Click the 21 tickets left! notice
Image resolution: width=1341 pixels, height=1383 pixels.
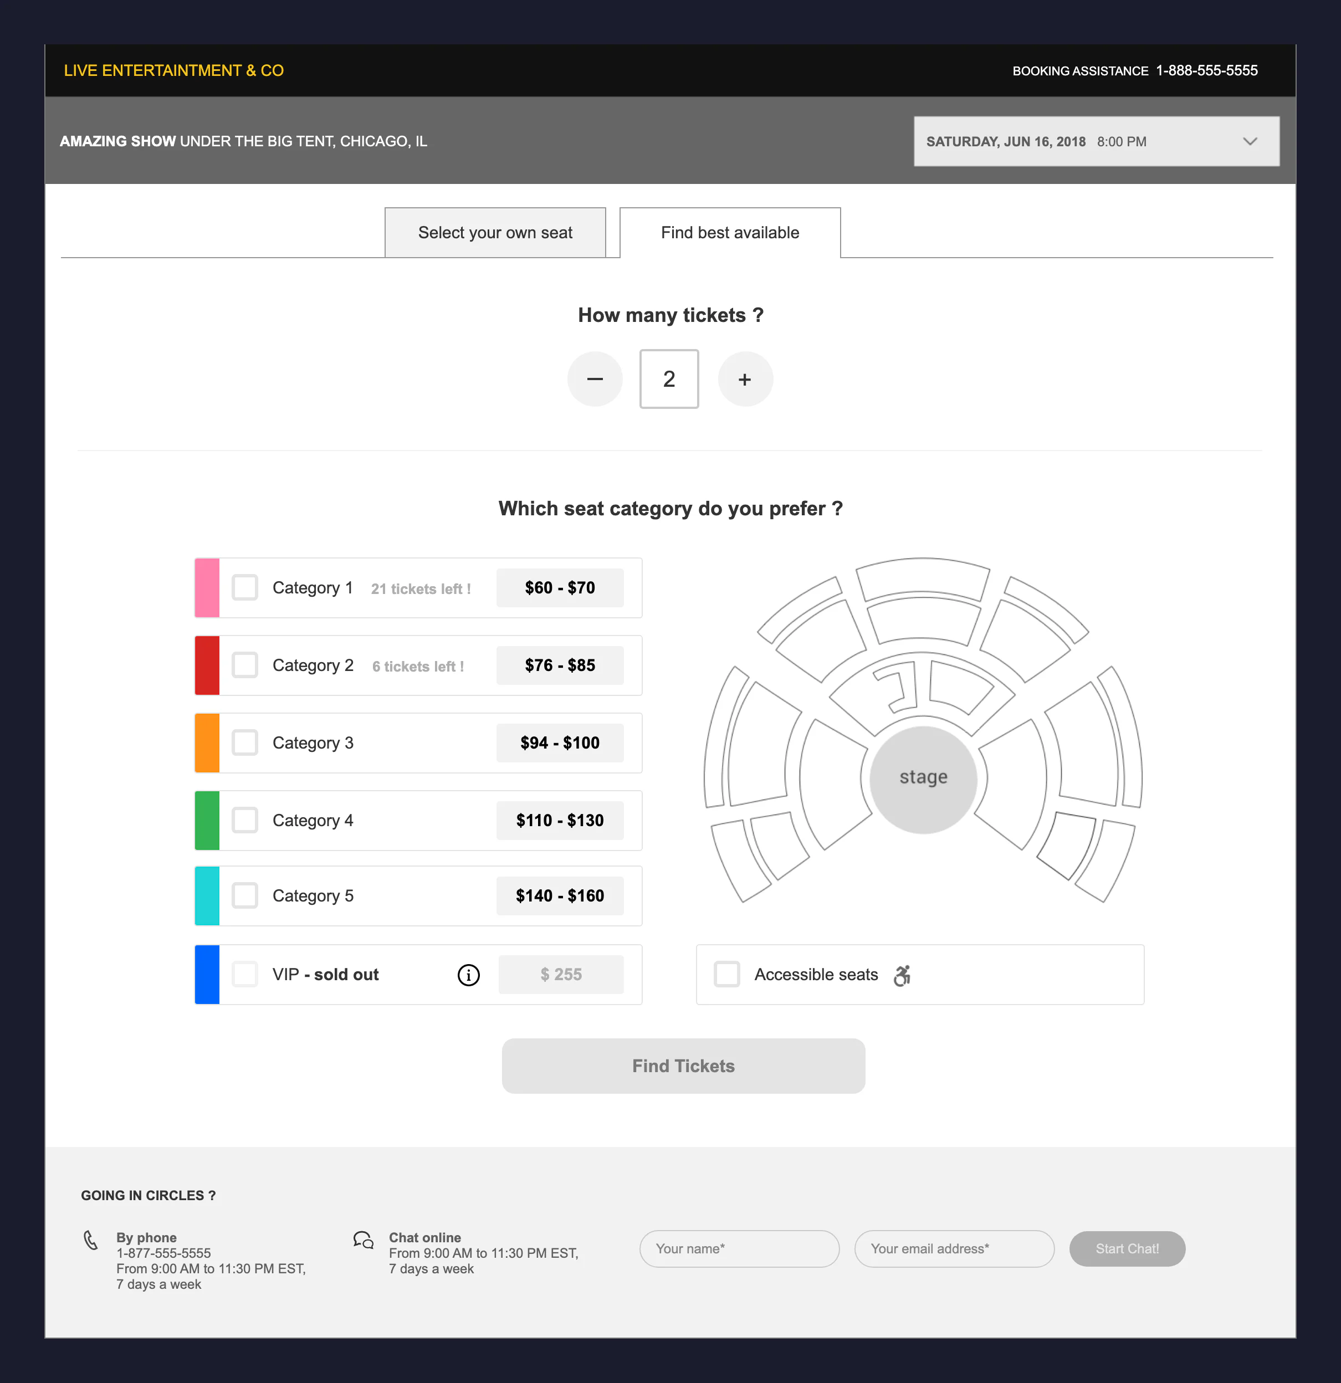tap(421, 588)
